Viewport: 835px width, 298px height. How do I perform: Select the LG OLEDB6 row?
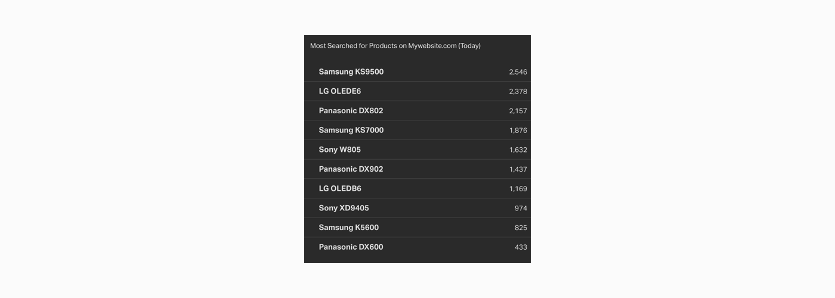click(417, 188)
